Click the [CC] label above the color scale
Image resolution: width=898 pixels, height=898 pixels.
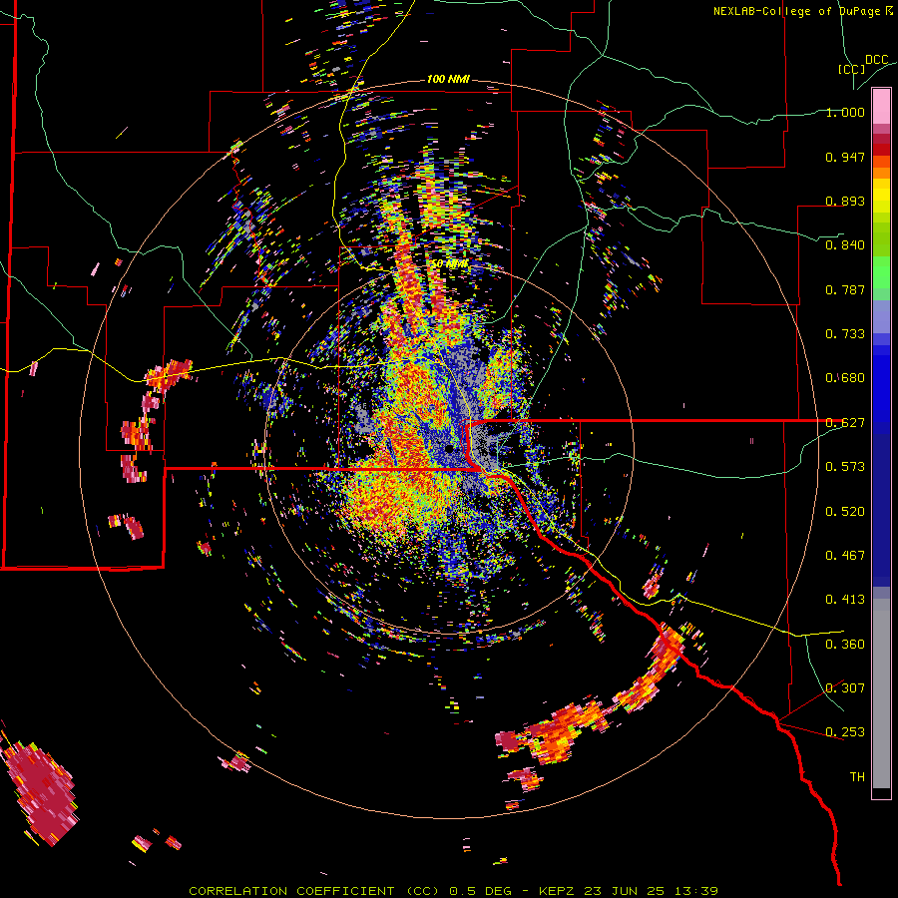[851, 69]
